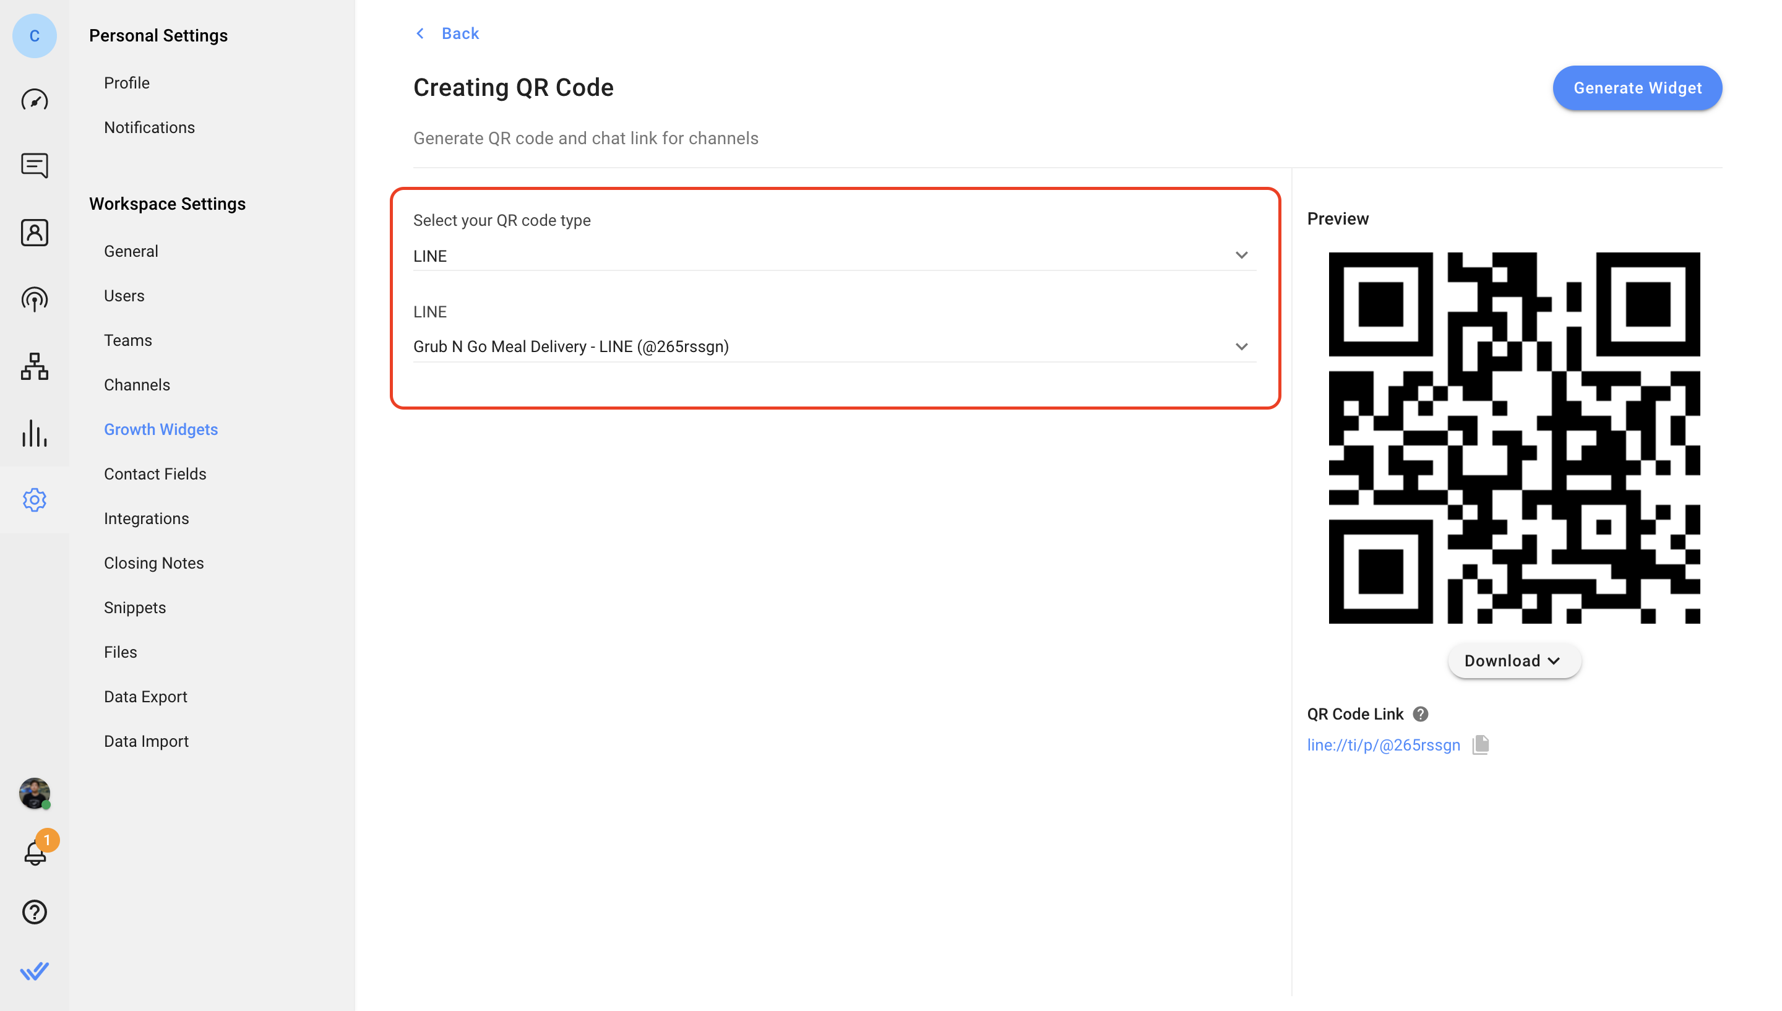Open the Download options dropdown
Image resolution: width=1782 pixels, height=1011 pixels.
click(x=1514, y=660)
